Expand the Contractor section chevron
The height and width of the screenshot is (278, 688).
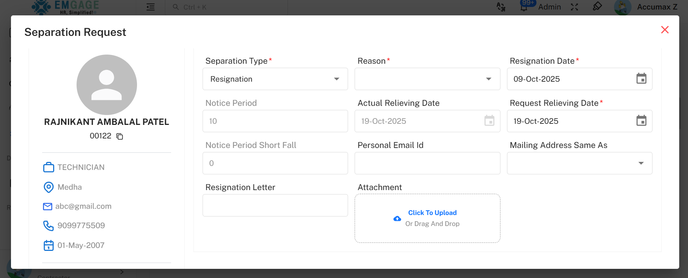[122, 272]
